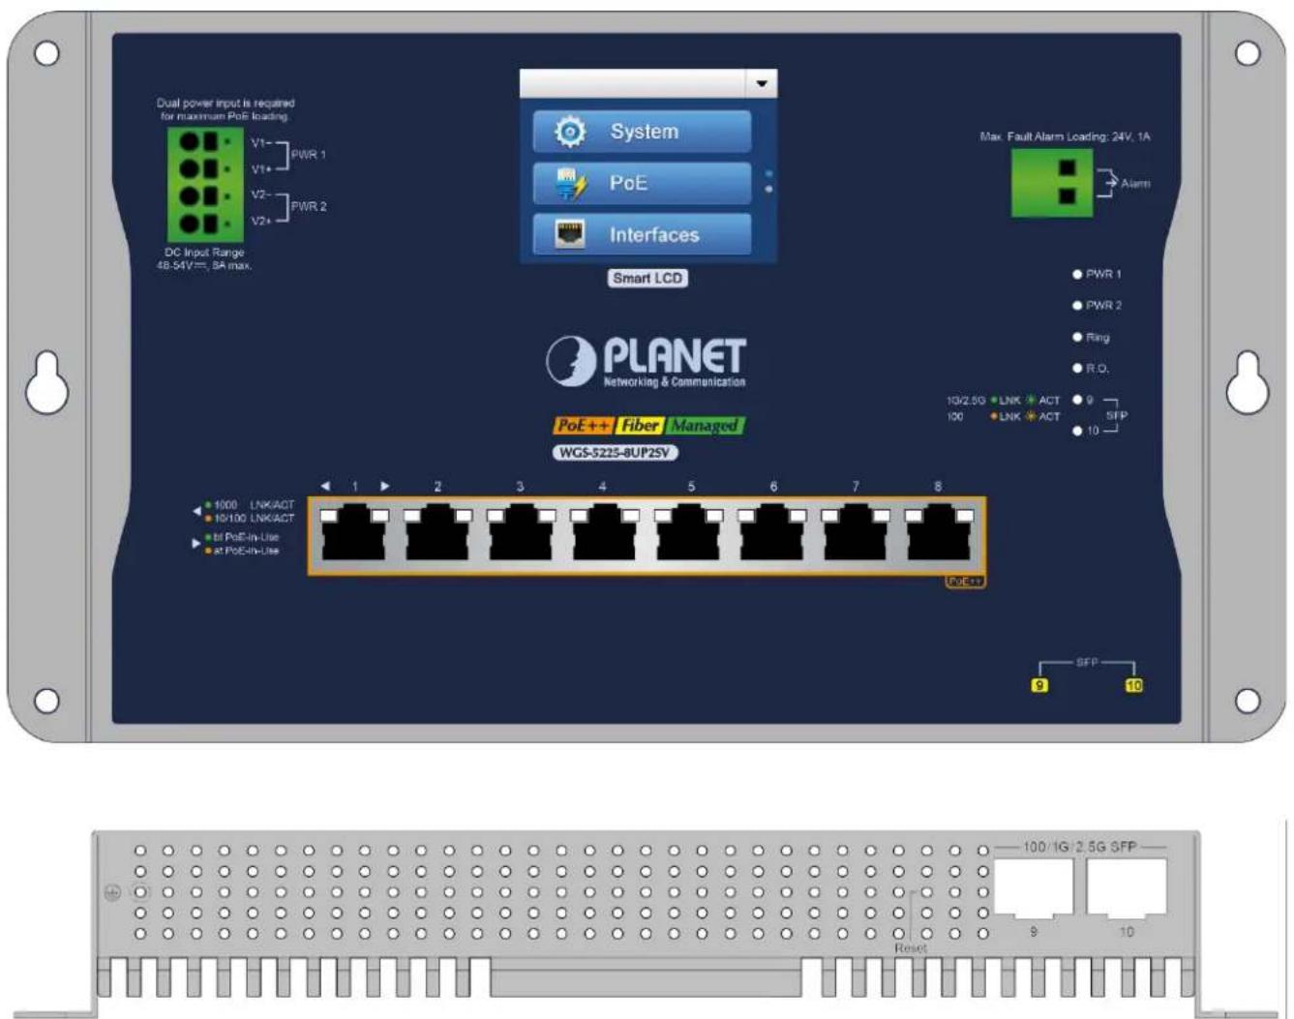Click the Fiber badge
The height and width of the screenshot is (1019, 1294).
pos(639,425)
